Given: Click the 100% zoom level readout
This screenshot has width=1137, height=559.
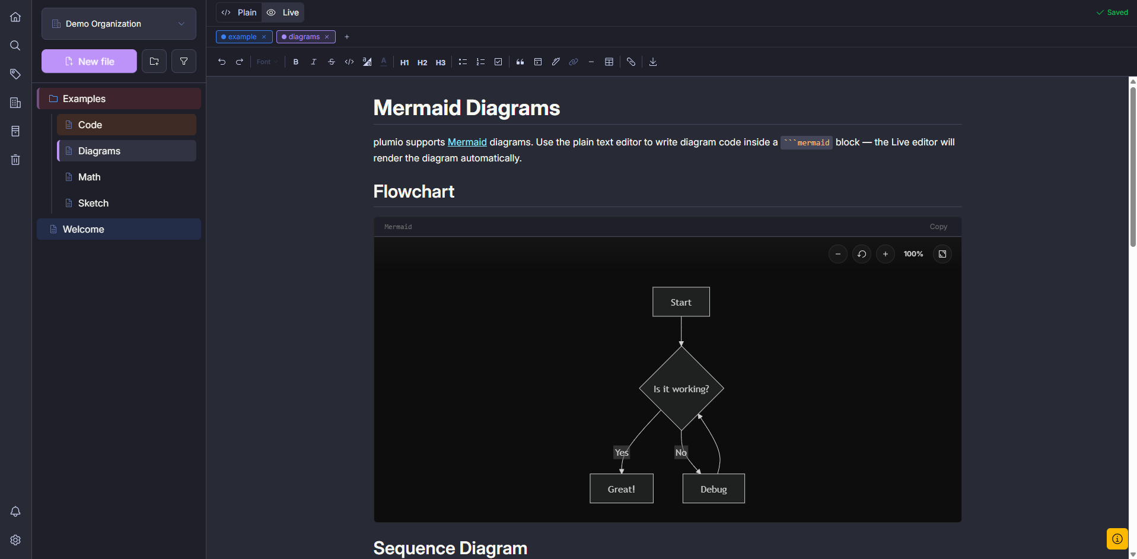Looking at the screenshot, I should click(x=913, y=254).
